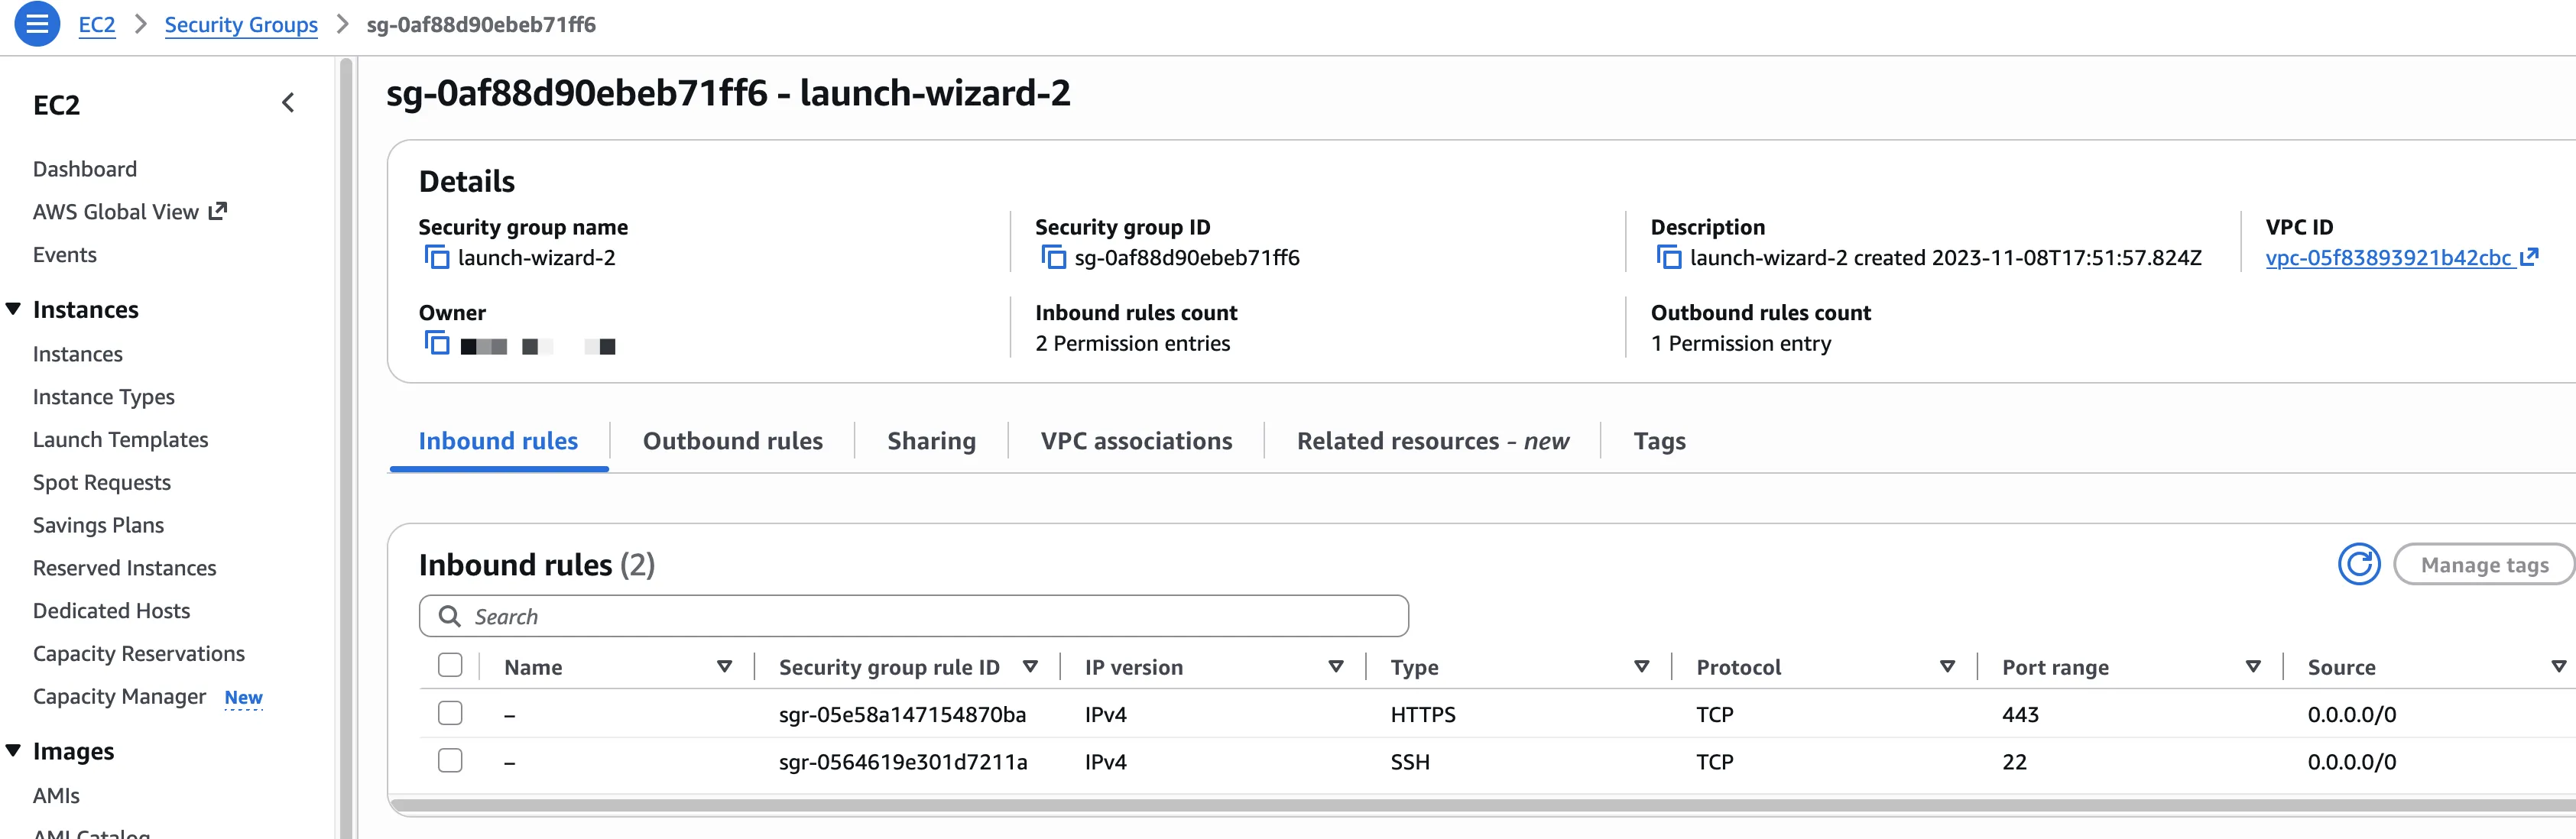This screenshot has width=2576, height=839.
Task: Open the Sharing tab
Action: tap(931, 441)
